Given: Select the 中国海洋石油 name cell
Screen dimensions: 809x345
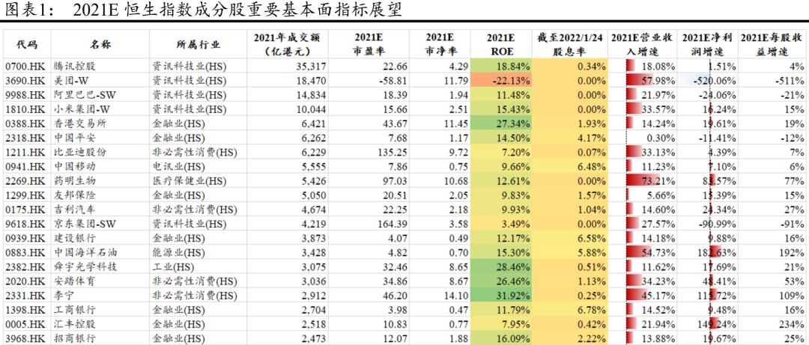Looking at the screenshot, I should [85, 254].
